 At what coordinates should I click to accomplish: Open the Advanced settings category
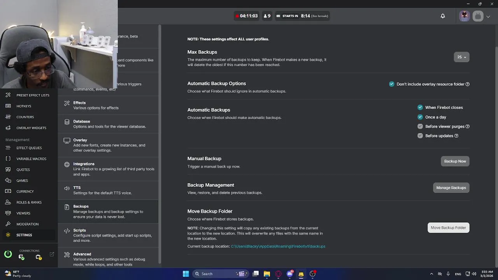tap(108, 258)
